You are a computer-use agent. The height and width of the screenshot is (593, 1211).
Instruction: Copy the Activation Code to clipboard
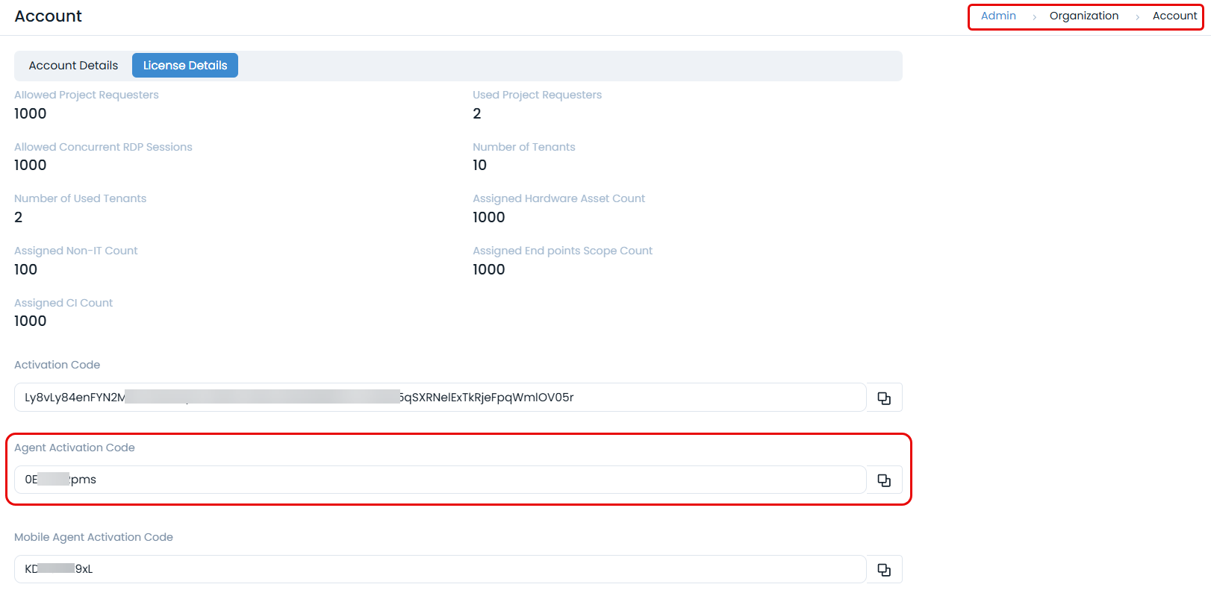tap(884, 398)
